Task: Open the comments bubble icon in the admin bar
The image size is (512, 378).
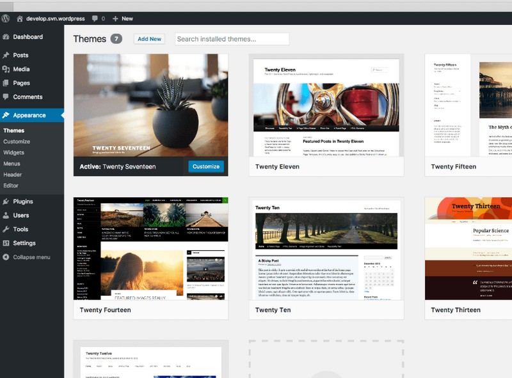Action: click(95, 19)
